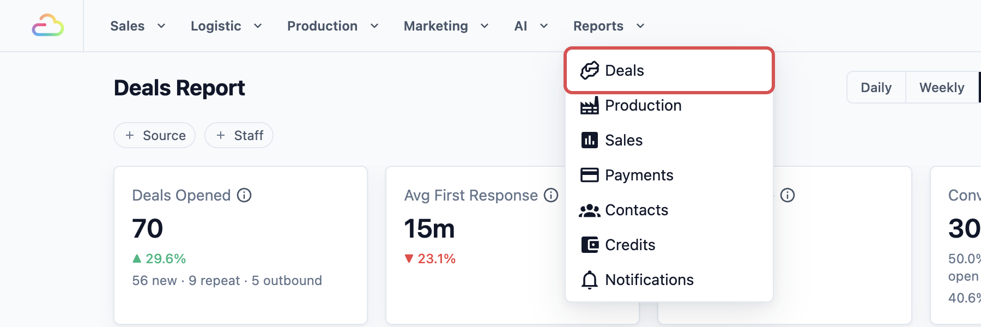Switch to Daily view
The width and height of the screenshot is (981, 327).
point(876,87)
